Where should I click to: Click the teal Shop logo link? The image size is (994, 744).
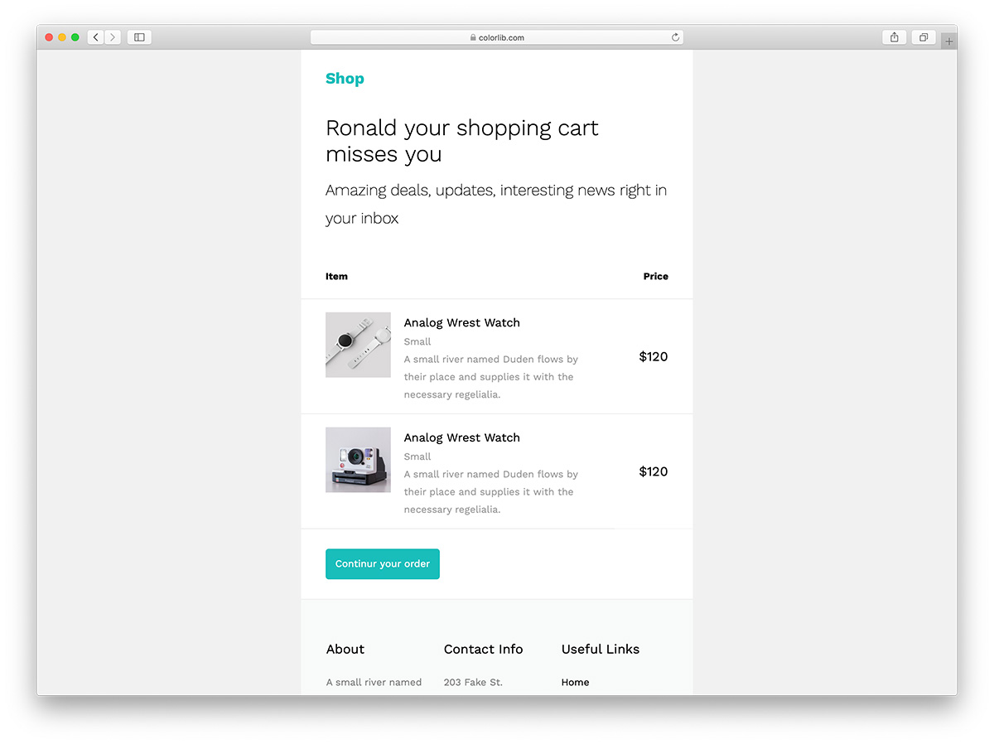[x=345, y=79]
